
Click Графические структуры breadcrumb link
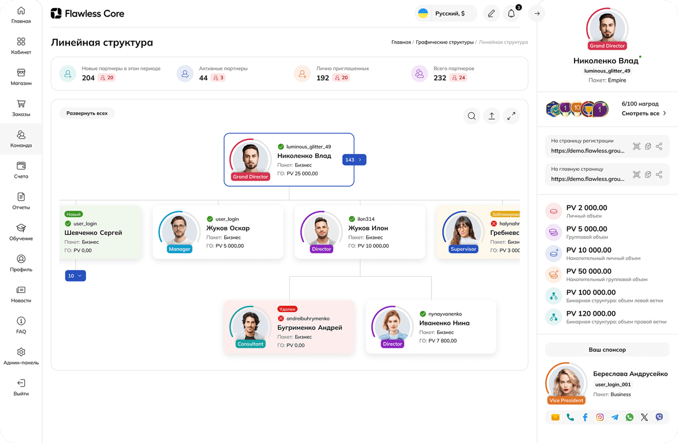tap(445, 42)
